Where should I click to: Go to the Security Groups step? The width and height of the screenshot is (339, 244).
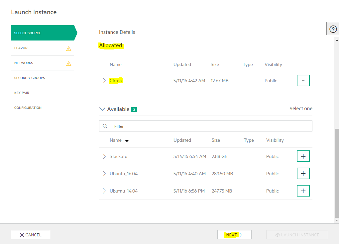[x=43, y=78]
